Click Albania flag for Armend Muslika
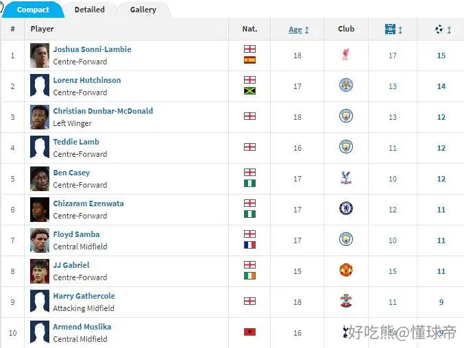The width and height of the screenshot is (464, 348). [249, 332]
